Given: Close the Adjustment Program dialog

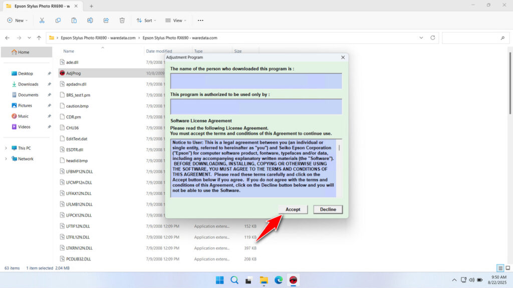Looking at the screenshot, I should click(343, 57).
